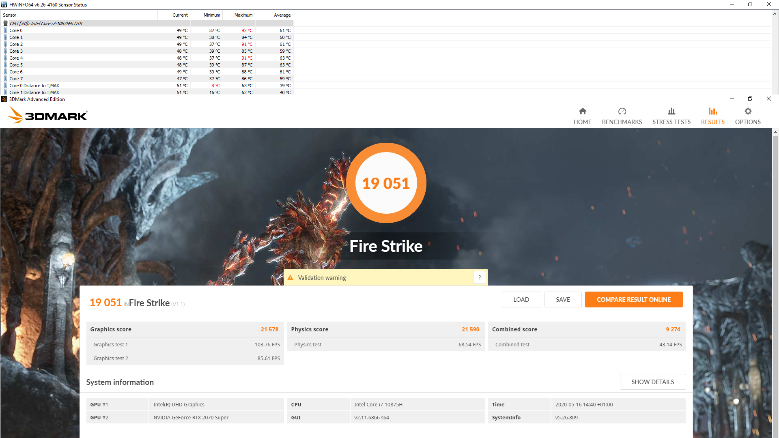Minimize the 3DMark window
Viewport: 779px width, 438px height.
732,99
